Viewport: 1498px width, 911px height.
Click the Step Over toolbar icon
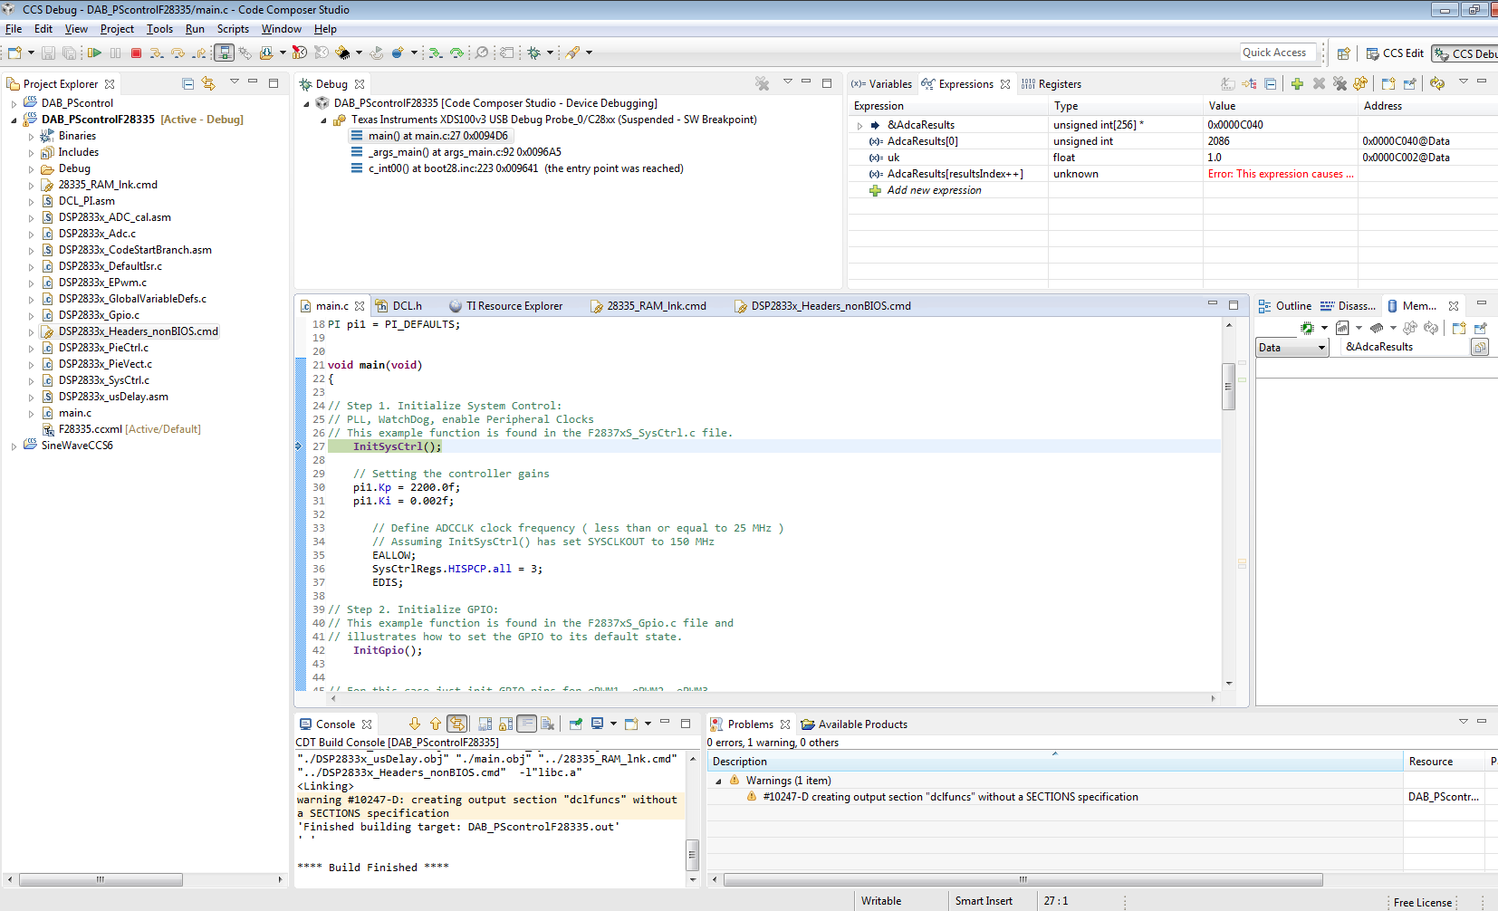(178, 53)
